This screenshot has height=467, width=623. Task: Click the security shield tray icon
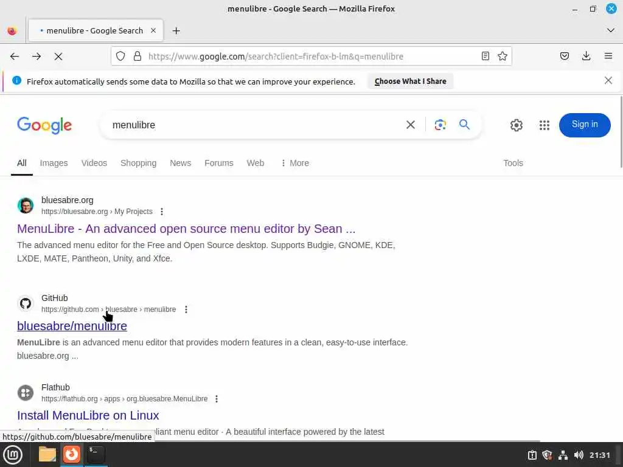tap(547, 455)
